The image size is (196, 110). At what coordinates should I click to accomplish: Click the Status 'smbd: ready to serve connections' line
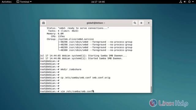click(78, 28)
